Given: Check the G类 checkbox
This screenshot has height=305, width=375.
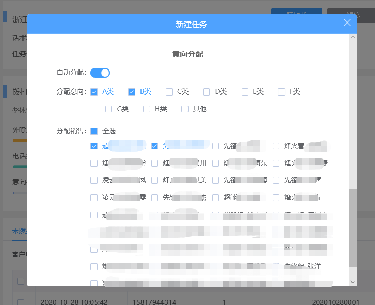Looking at the screenshot, I should click(108, 109).
